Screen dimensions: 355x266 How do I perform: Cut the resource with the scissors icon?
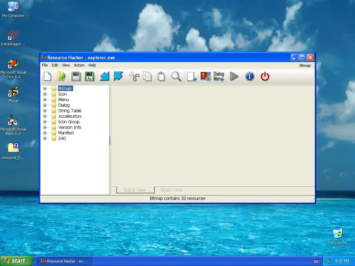click(134, 76)
